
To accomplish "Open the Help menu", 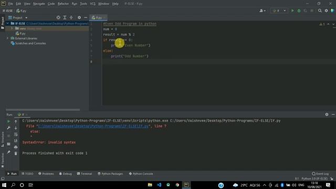I will [x=115, y=4].
